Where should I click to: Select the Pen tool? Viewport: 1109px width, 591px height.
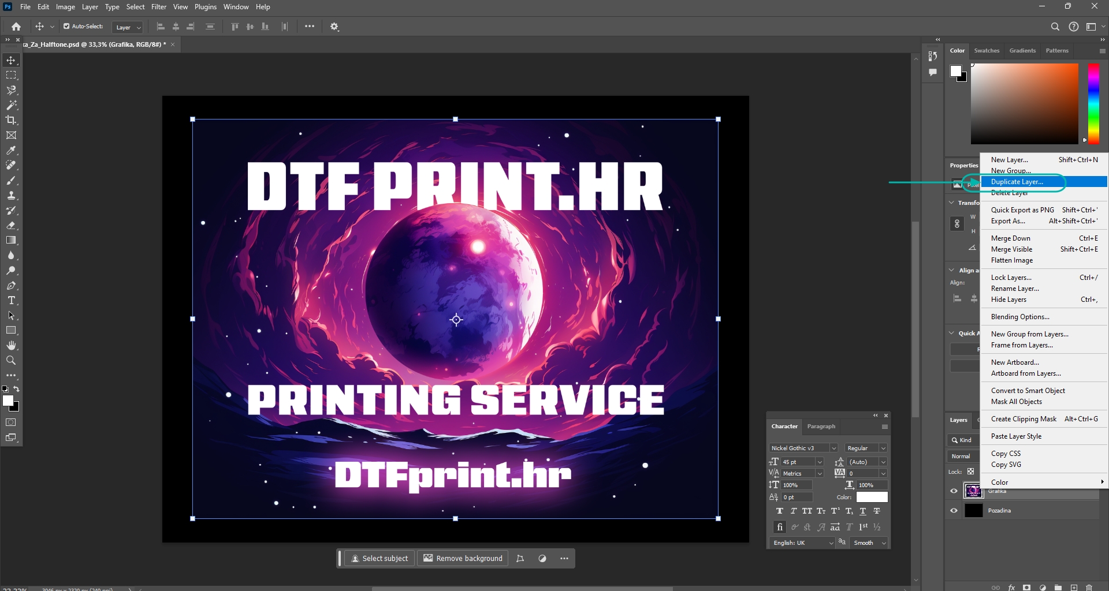click(11, 285)
